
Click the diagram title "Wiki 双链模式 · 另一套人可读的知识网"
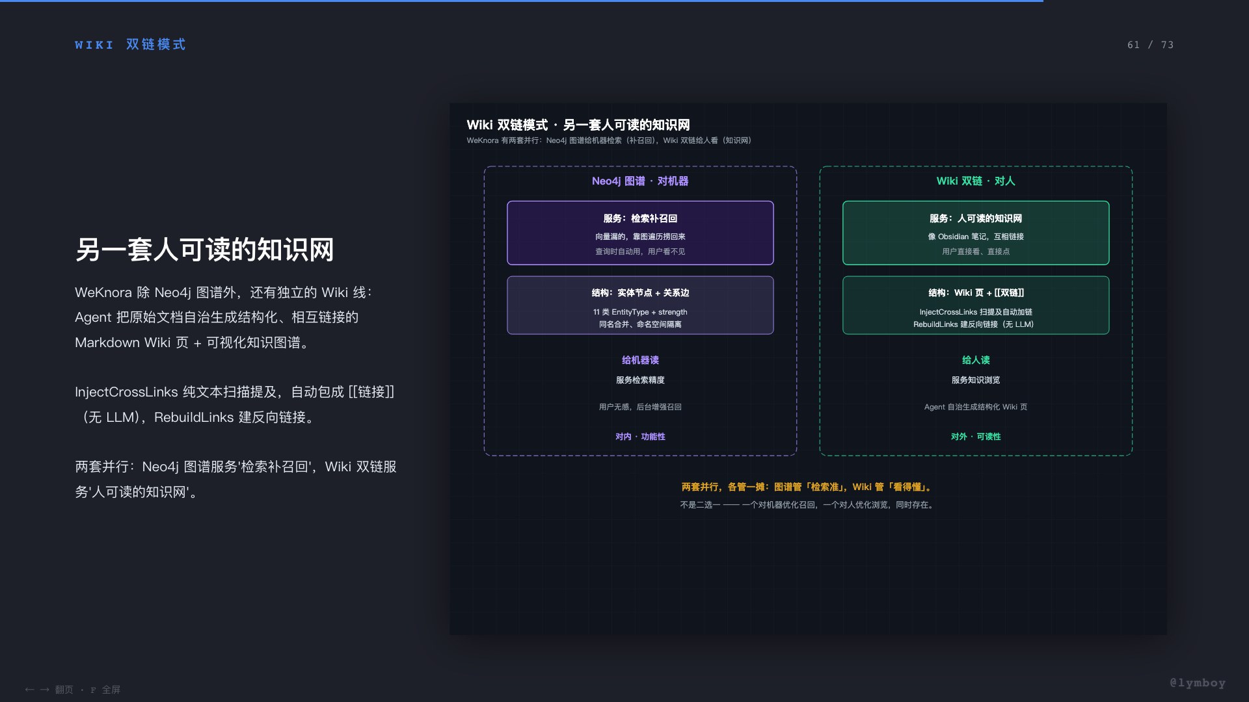pos(578,125)
